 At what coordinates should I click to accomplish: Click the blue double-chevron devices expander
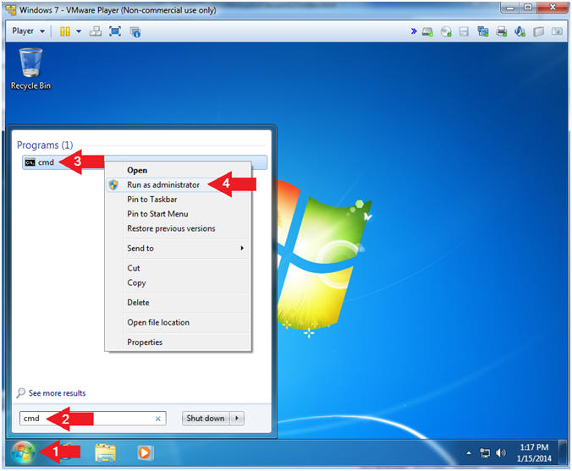point(414,31)
